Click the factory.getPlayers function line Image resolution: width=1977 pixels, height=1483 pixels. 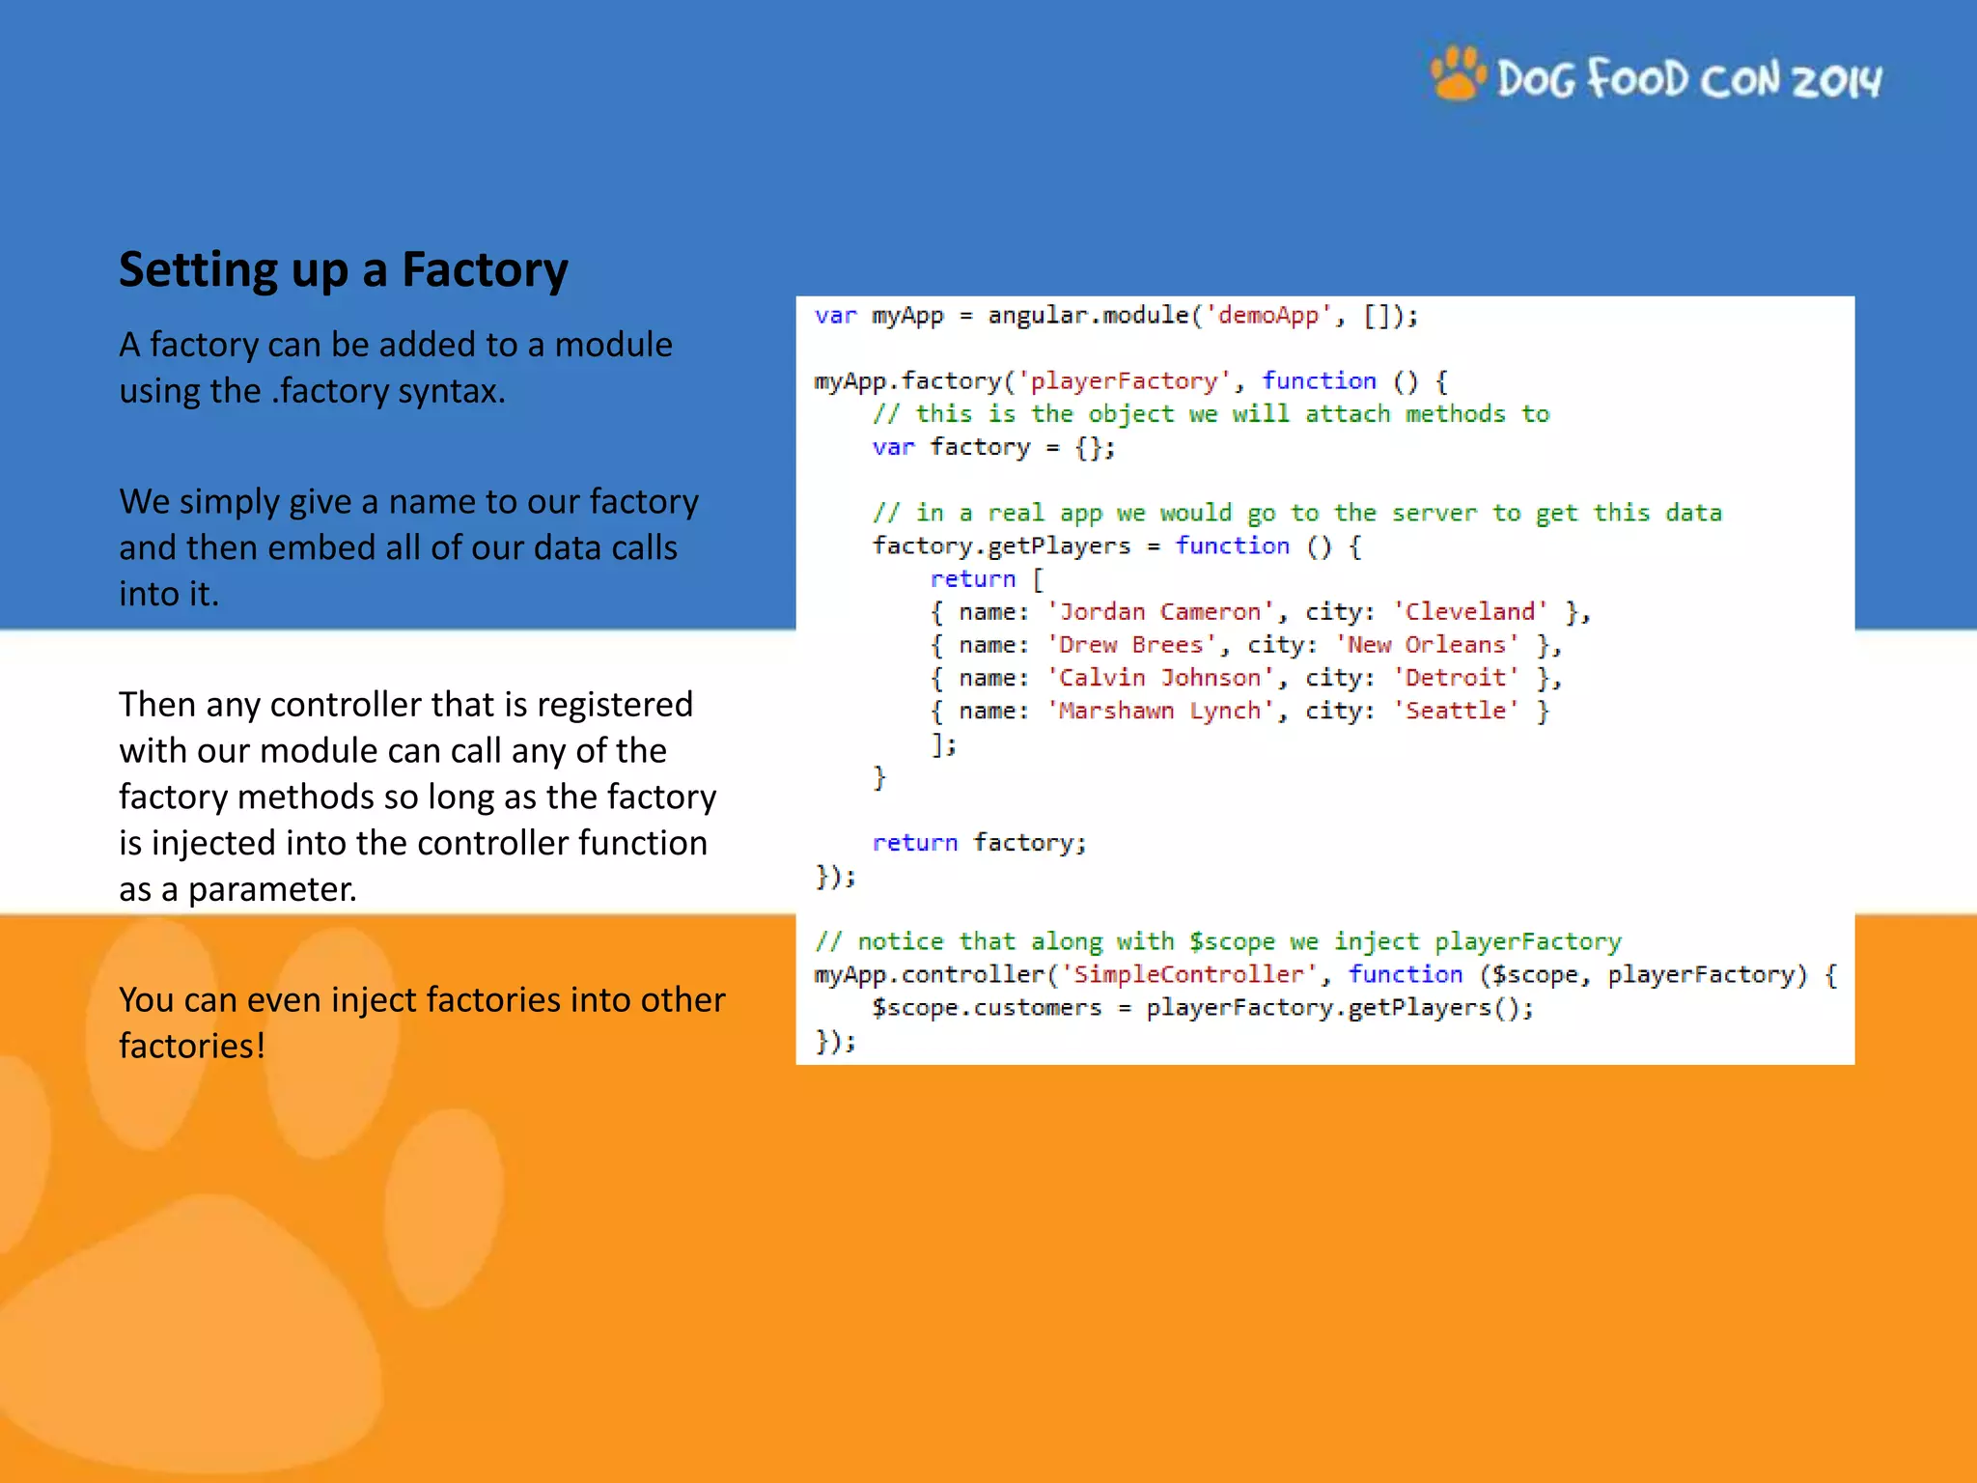pos(1117,546)
